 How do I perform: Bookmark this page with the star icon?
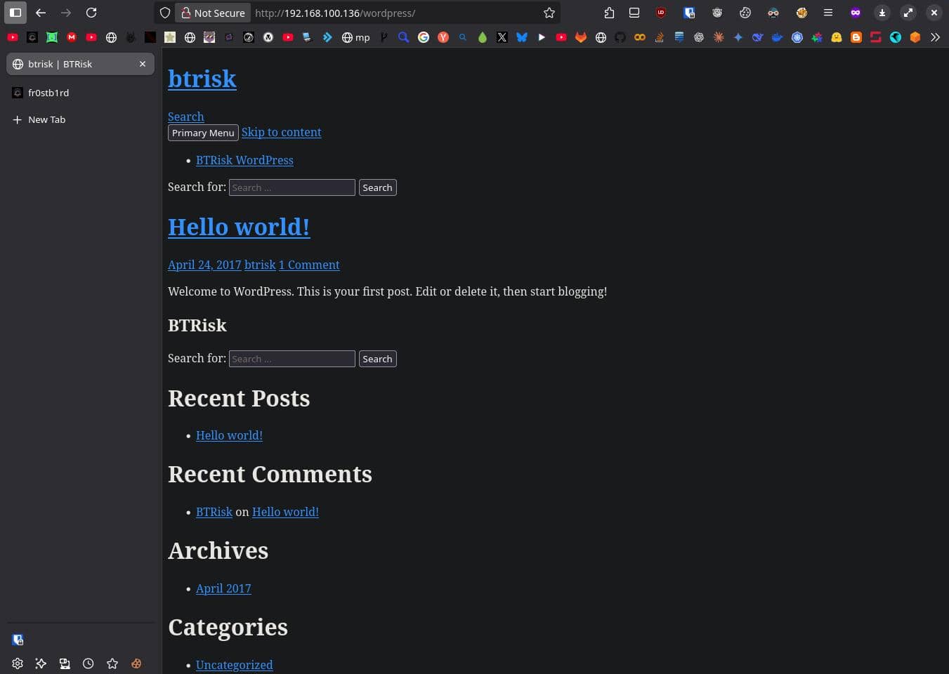tap(549, 13)
